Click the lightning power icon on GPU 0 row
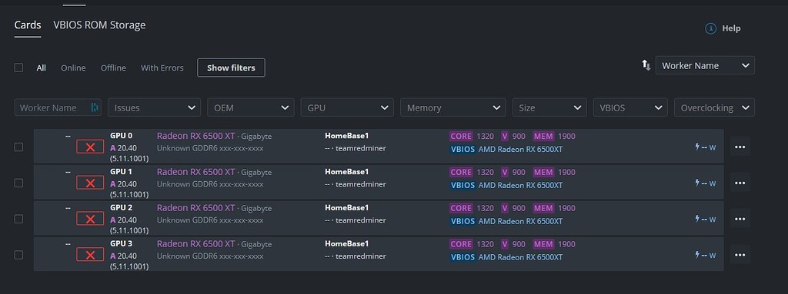This screenshot has height=294, width=788. [x=697, y=147]
